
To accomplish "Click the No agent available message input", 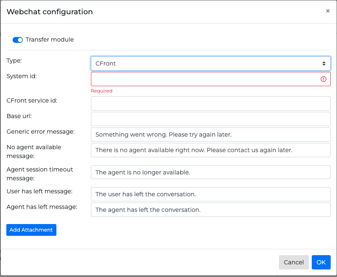I will [210, 150].
